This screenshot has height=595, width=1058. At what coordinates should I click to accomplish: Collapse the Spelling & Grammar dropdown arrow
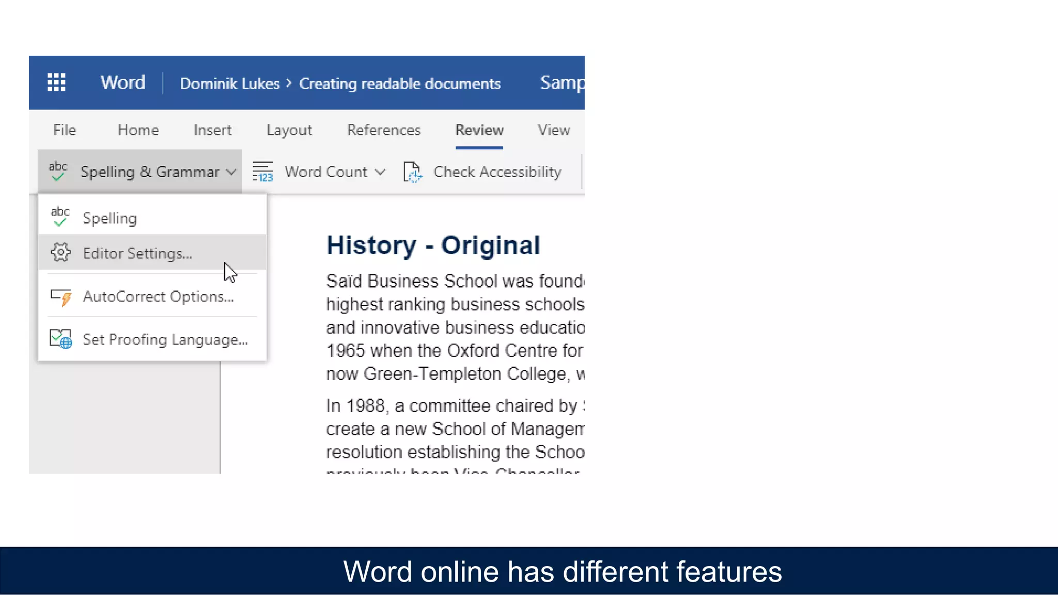231,172
